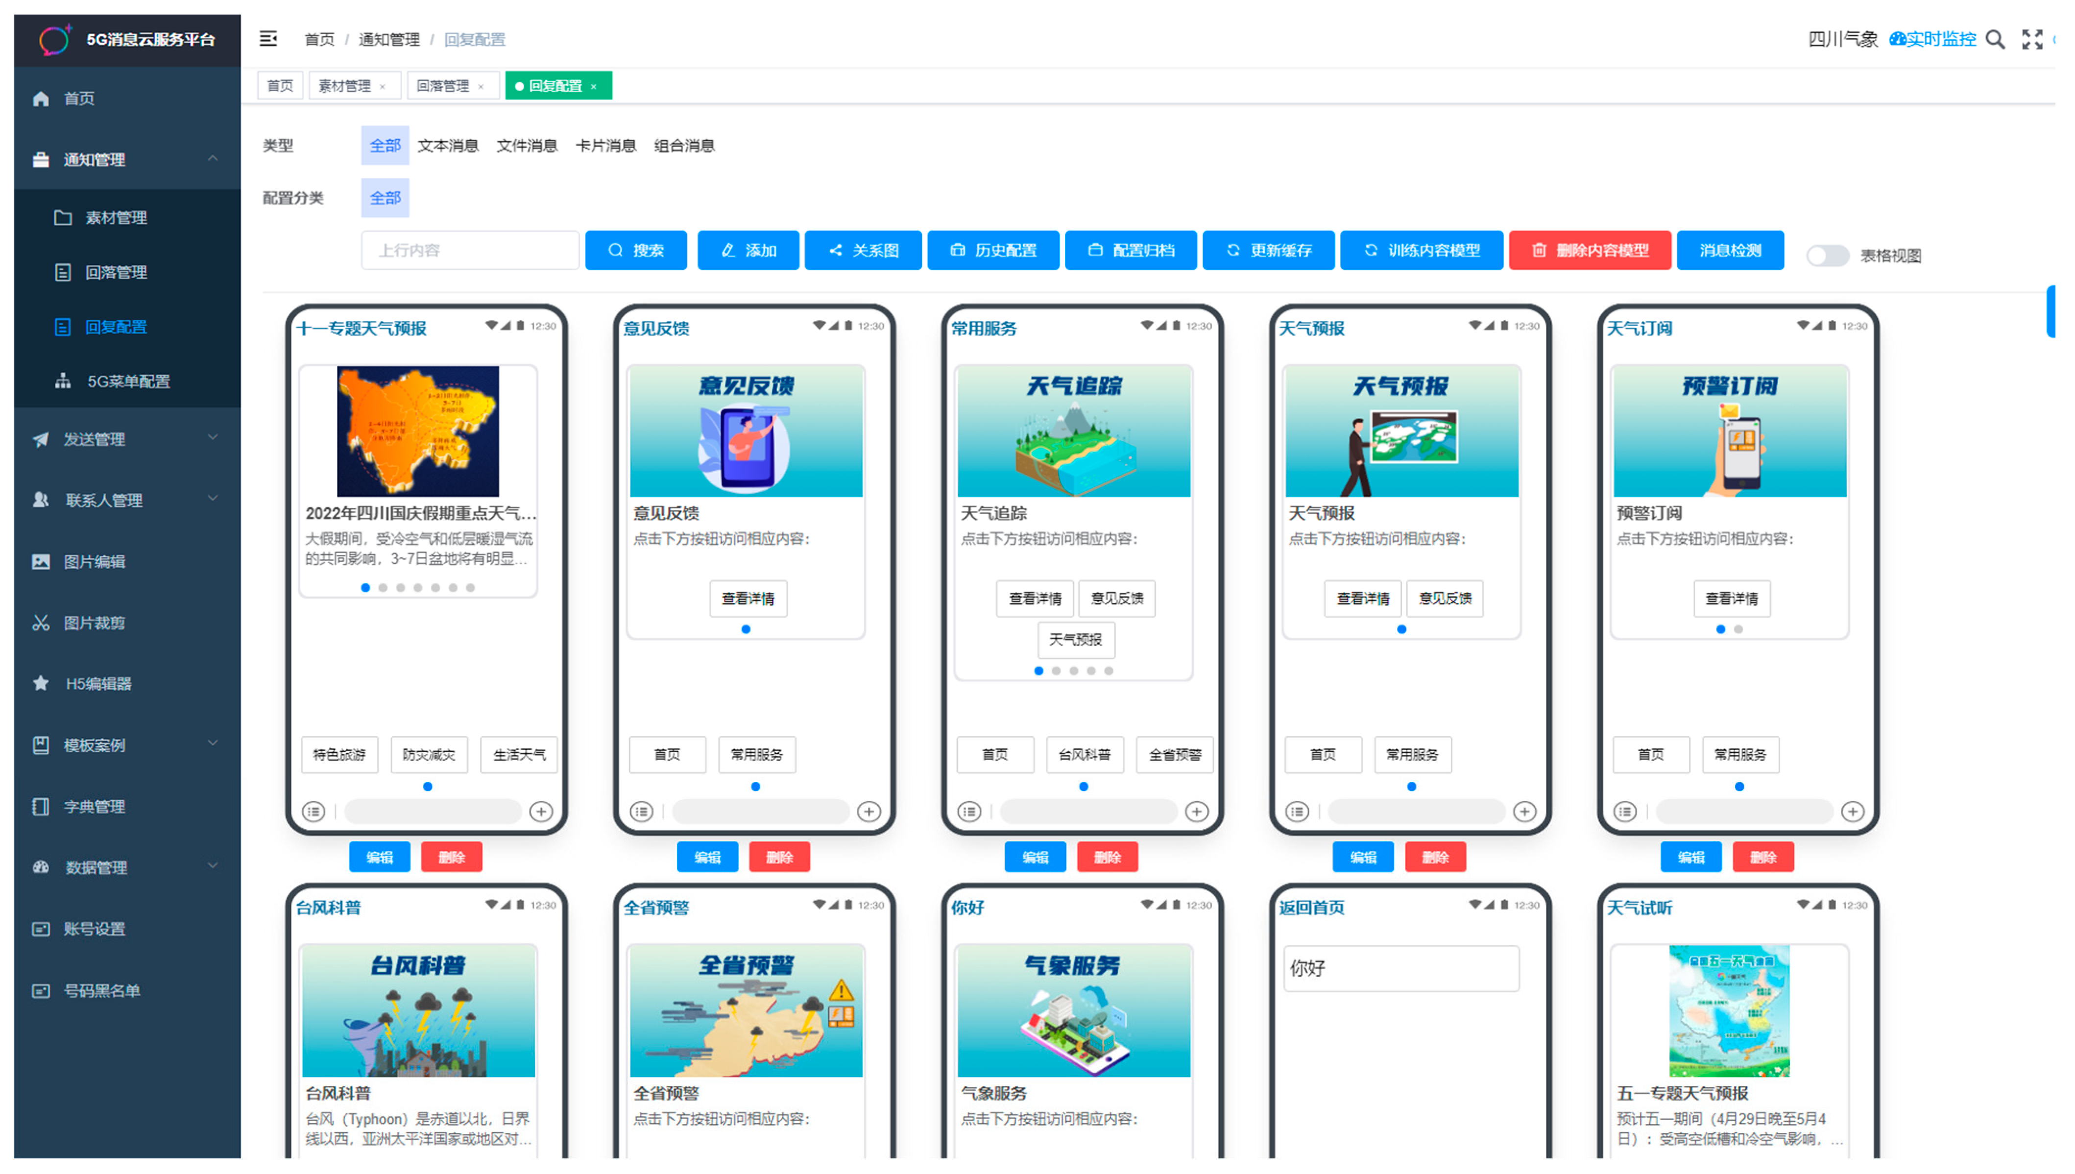Select 文本消息 type filter

[448, 146]
